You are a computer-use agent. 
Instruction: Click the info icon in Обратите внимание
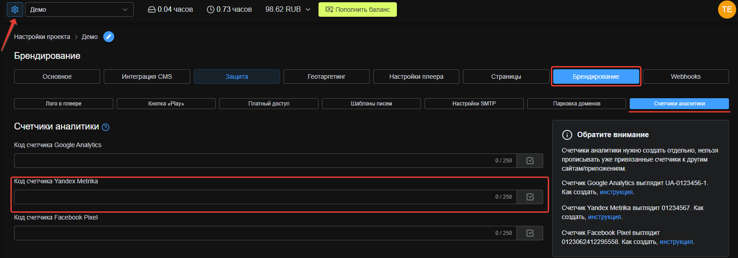click(x=567, y=135)
